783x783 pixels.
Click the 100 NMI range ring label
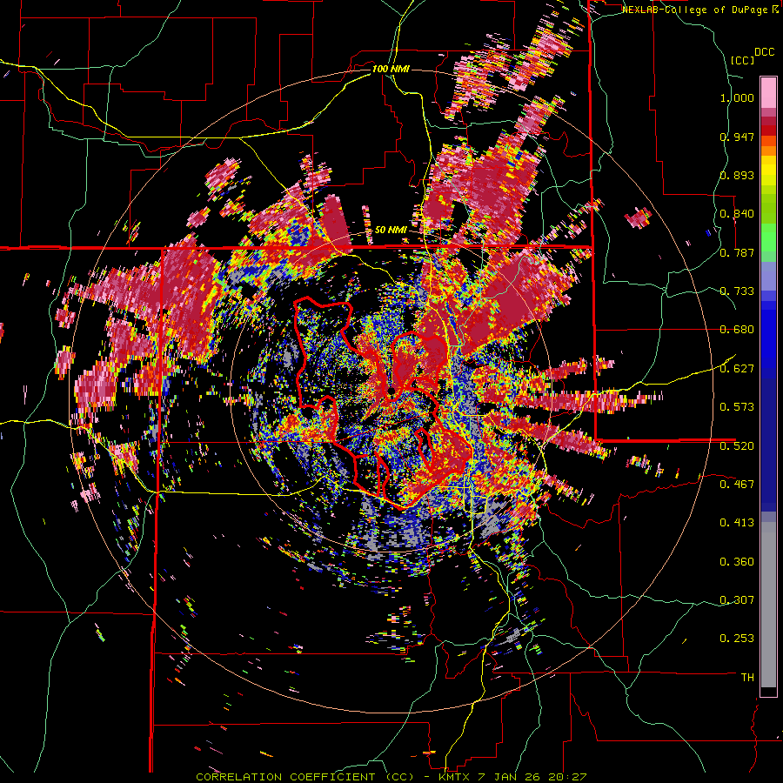391,69
